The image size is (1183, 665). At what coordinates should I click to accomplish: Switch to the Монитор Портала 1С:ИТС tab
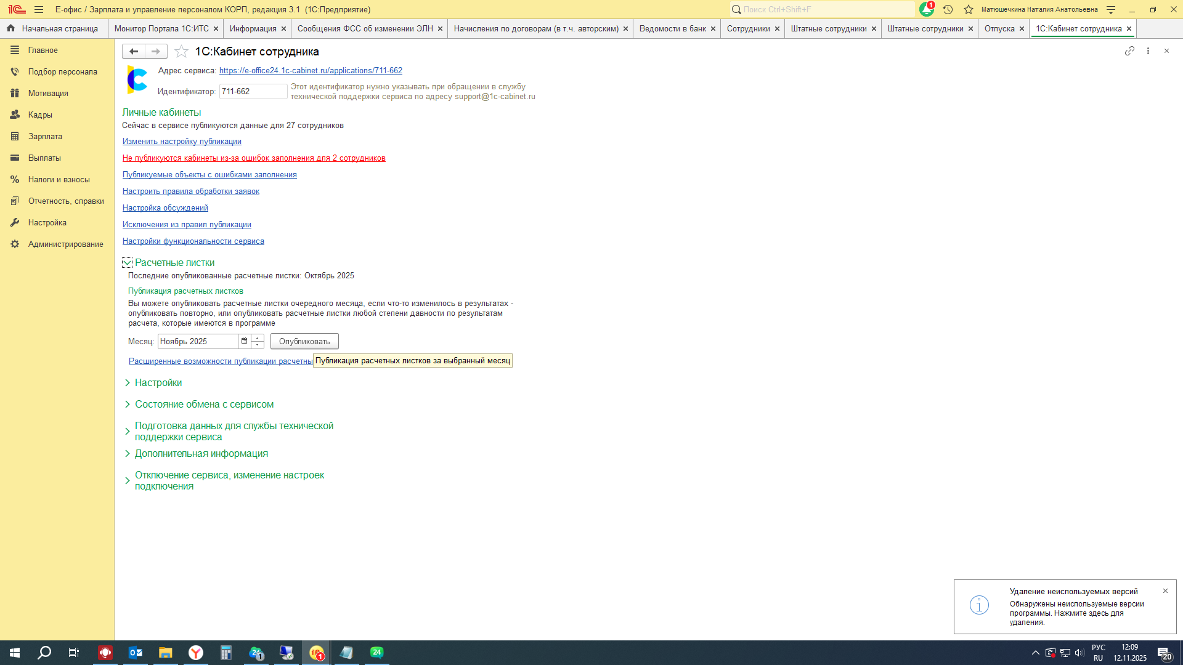pos(161,29)
